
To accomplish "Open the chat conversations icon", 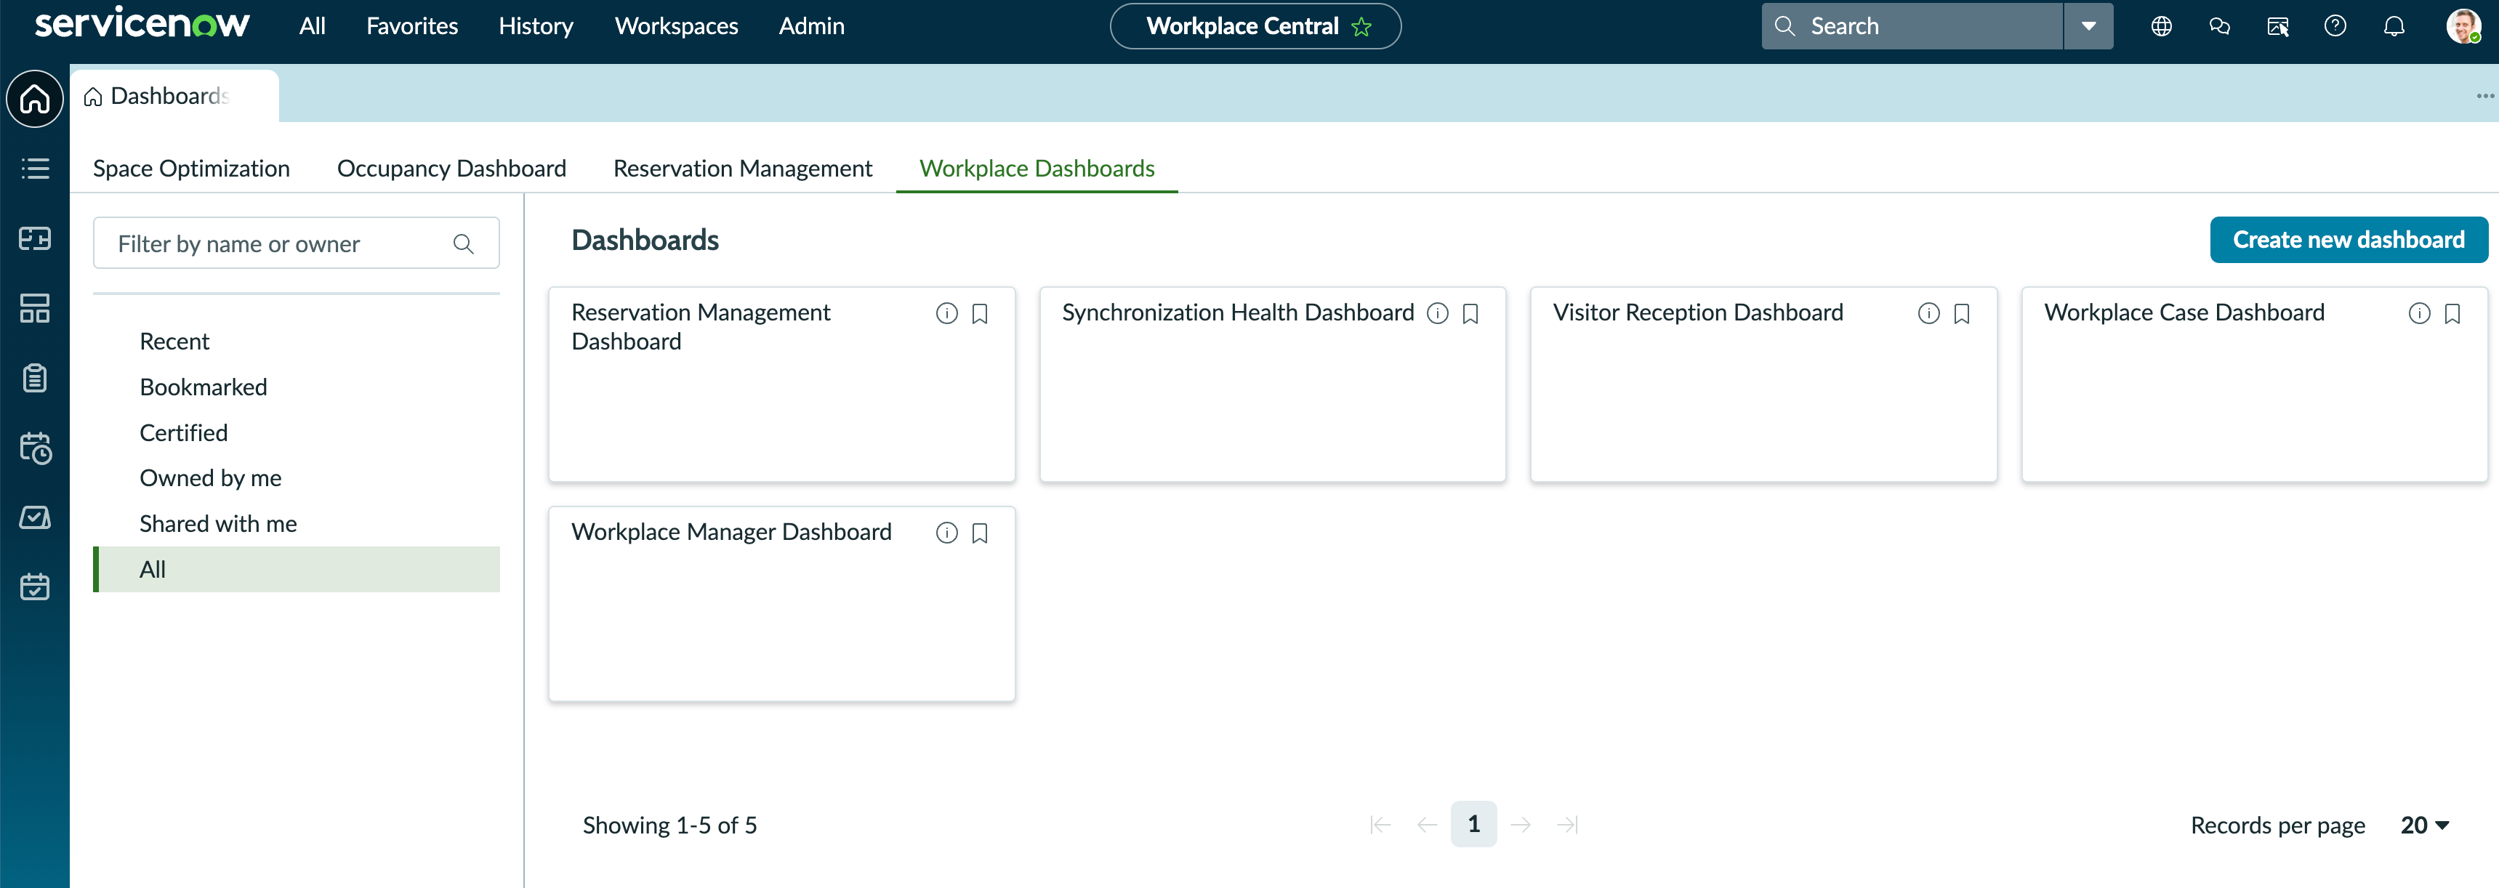I will click(x=2220, y=26).
